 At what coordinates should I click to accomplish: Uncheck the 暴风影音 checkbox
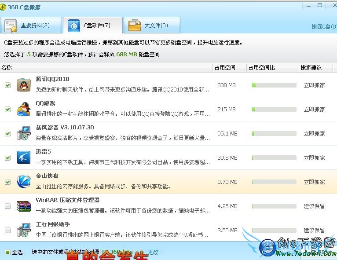(8, 133)
